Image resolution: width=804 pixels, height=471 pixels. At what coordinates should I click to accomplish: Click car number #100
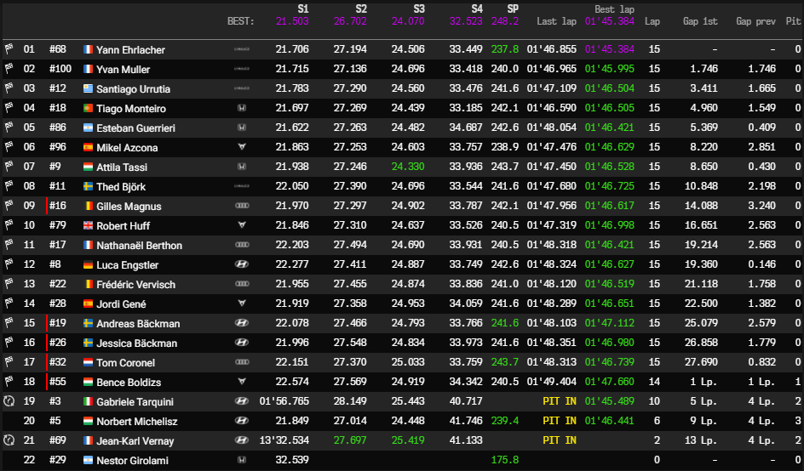tap(60, 69)
